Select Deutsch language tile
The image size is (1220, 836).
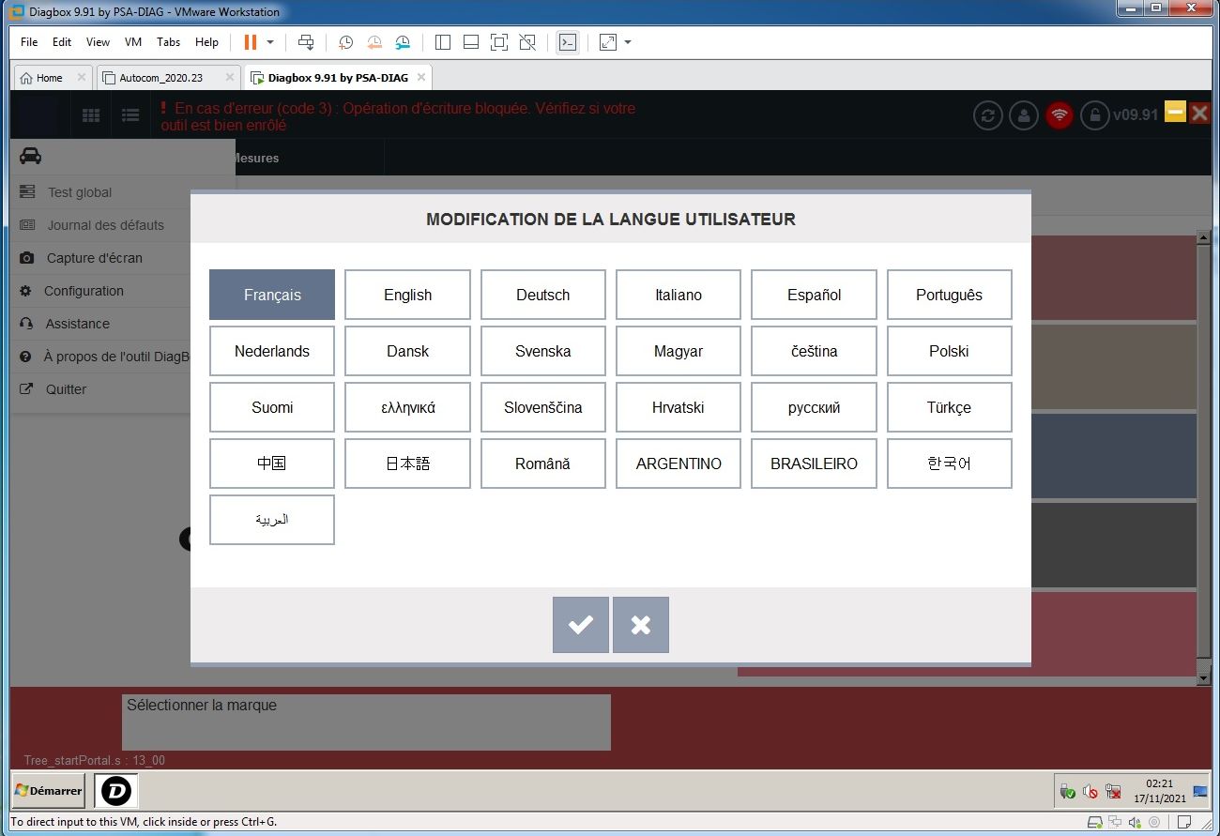(x=542, y=294)
